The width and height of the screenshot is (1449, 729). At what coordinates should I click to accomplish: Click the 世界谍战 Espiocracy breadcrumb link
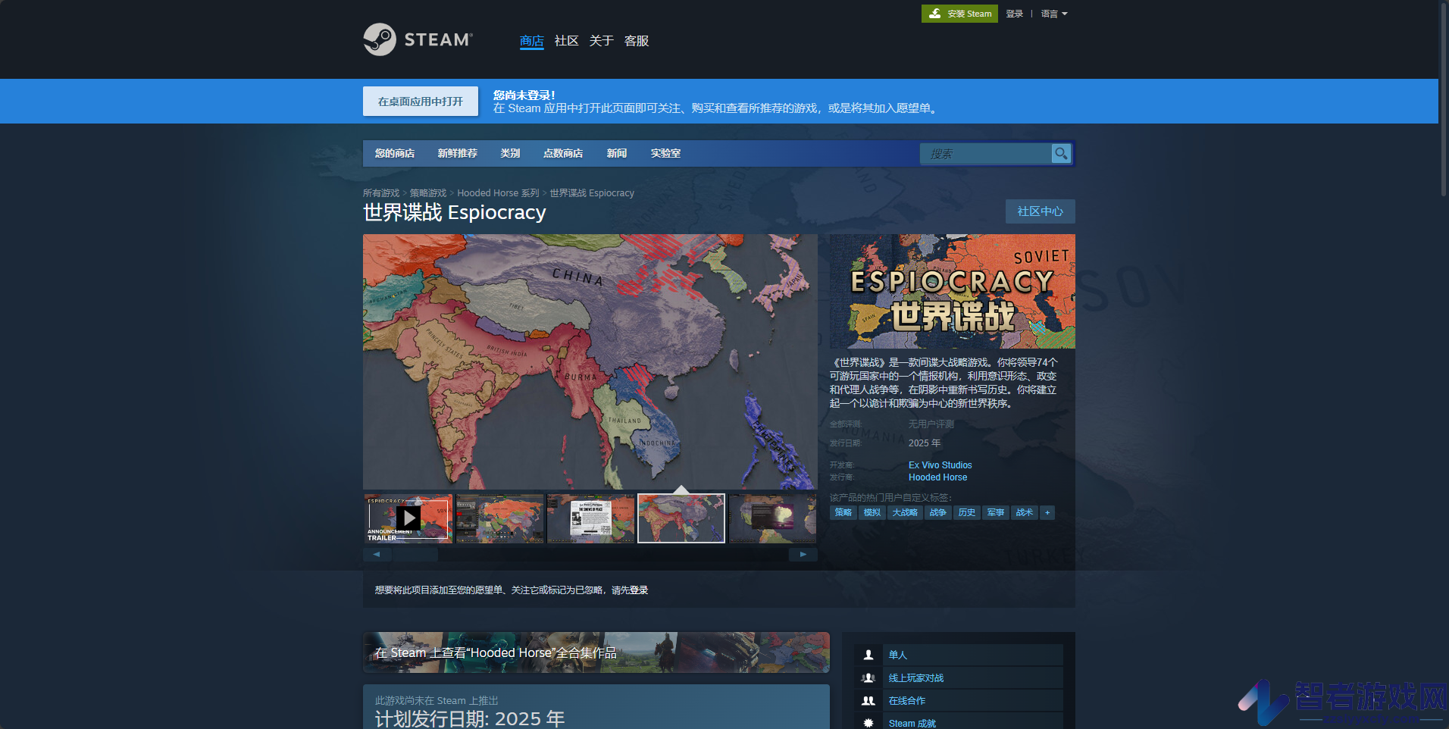[592, 193]
